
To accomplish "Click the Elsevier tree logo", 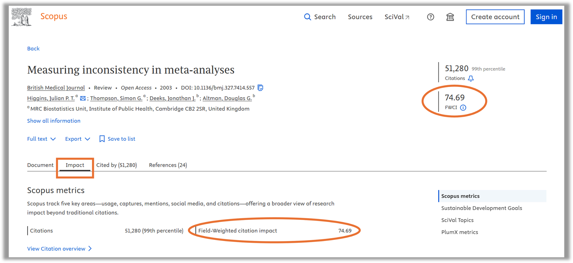I will click(x=21, y=17).
